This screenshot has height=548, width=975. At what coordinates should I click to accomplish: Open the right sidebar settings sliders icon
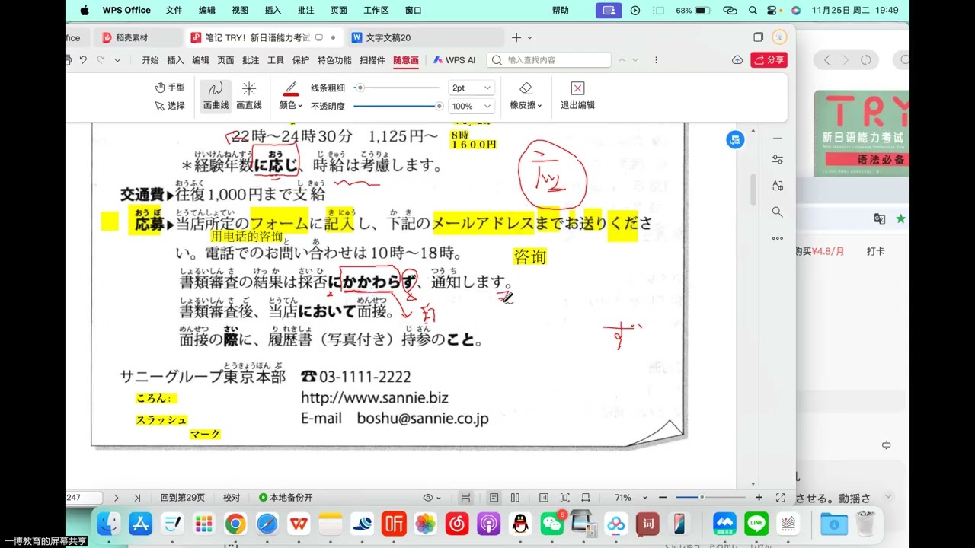[x=777, y=159]
